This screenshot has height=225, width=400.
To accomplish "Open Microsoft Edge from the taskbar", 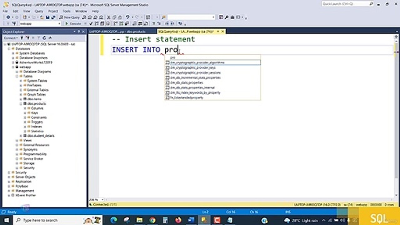I will (x=114, y=220).
